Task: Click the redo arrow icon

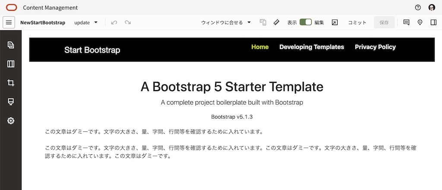Action: [128, 22]
